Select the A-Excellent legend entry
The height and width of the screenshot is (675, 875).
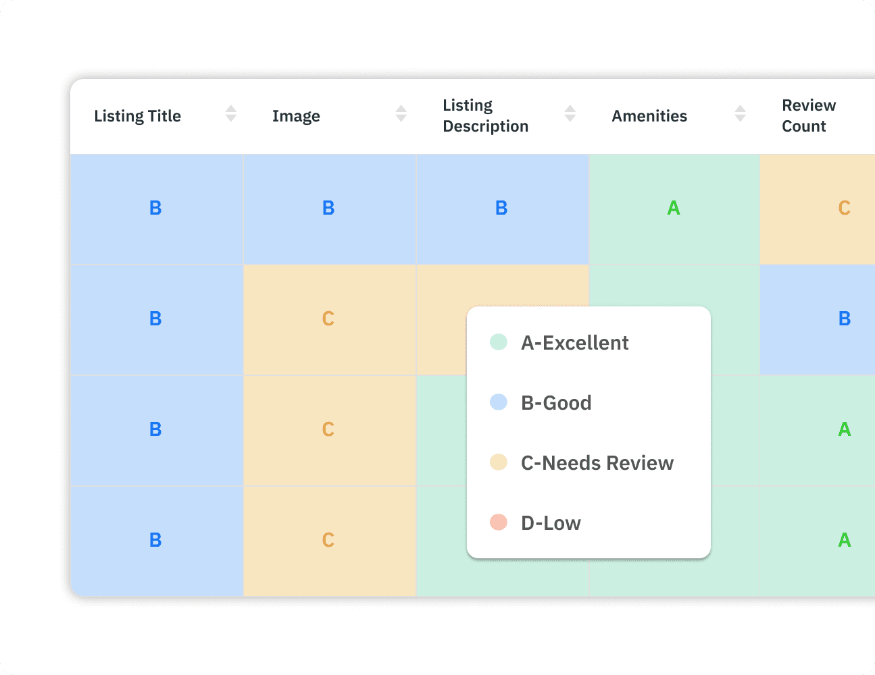(574, 343)
